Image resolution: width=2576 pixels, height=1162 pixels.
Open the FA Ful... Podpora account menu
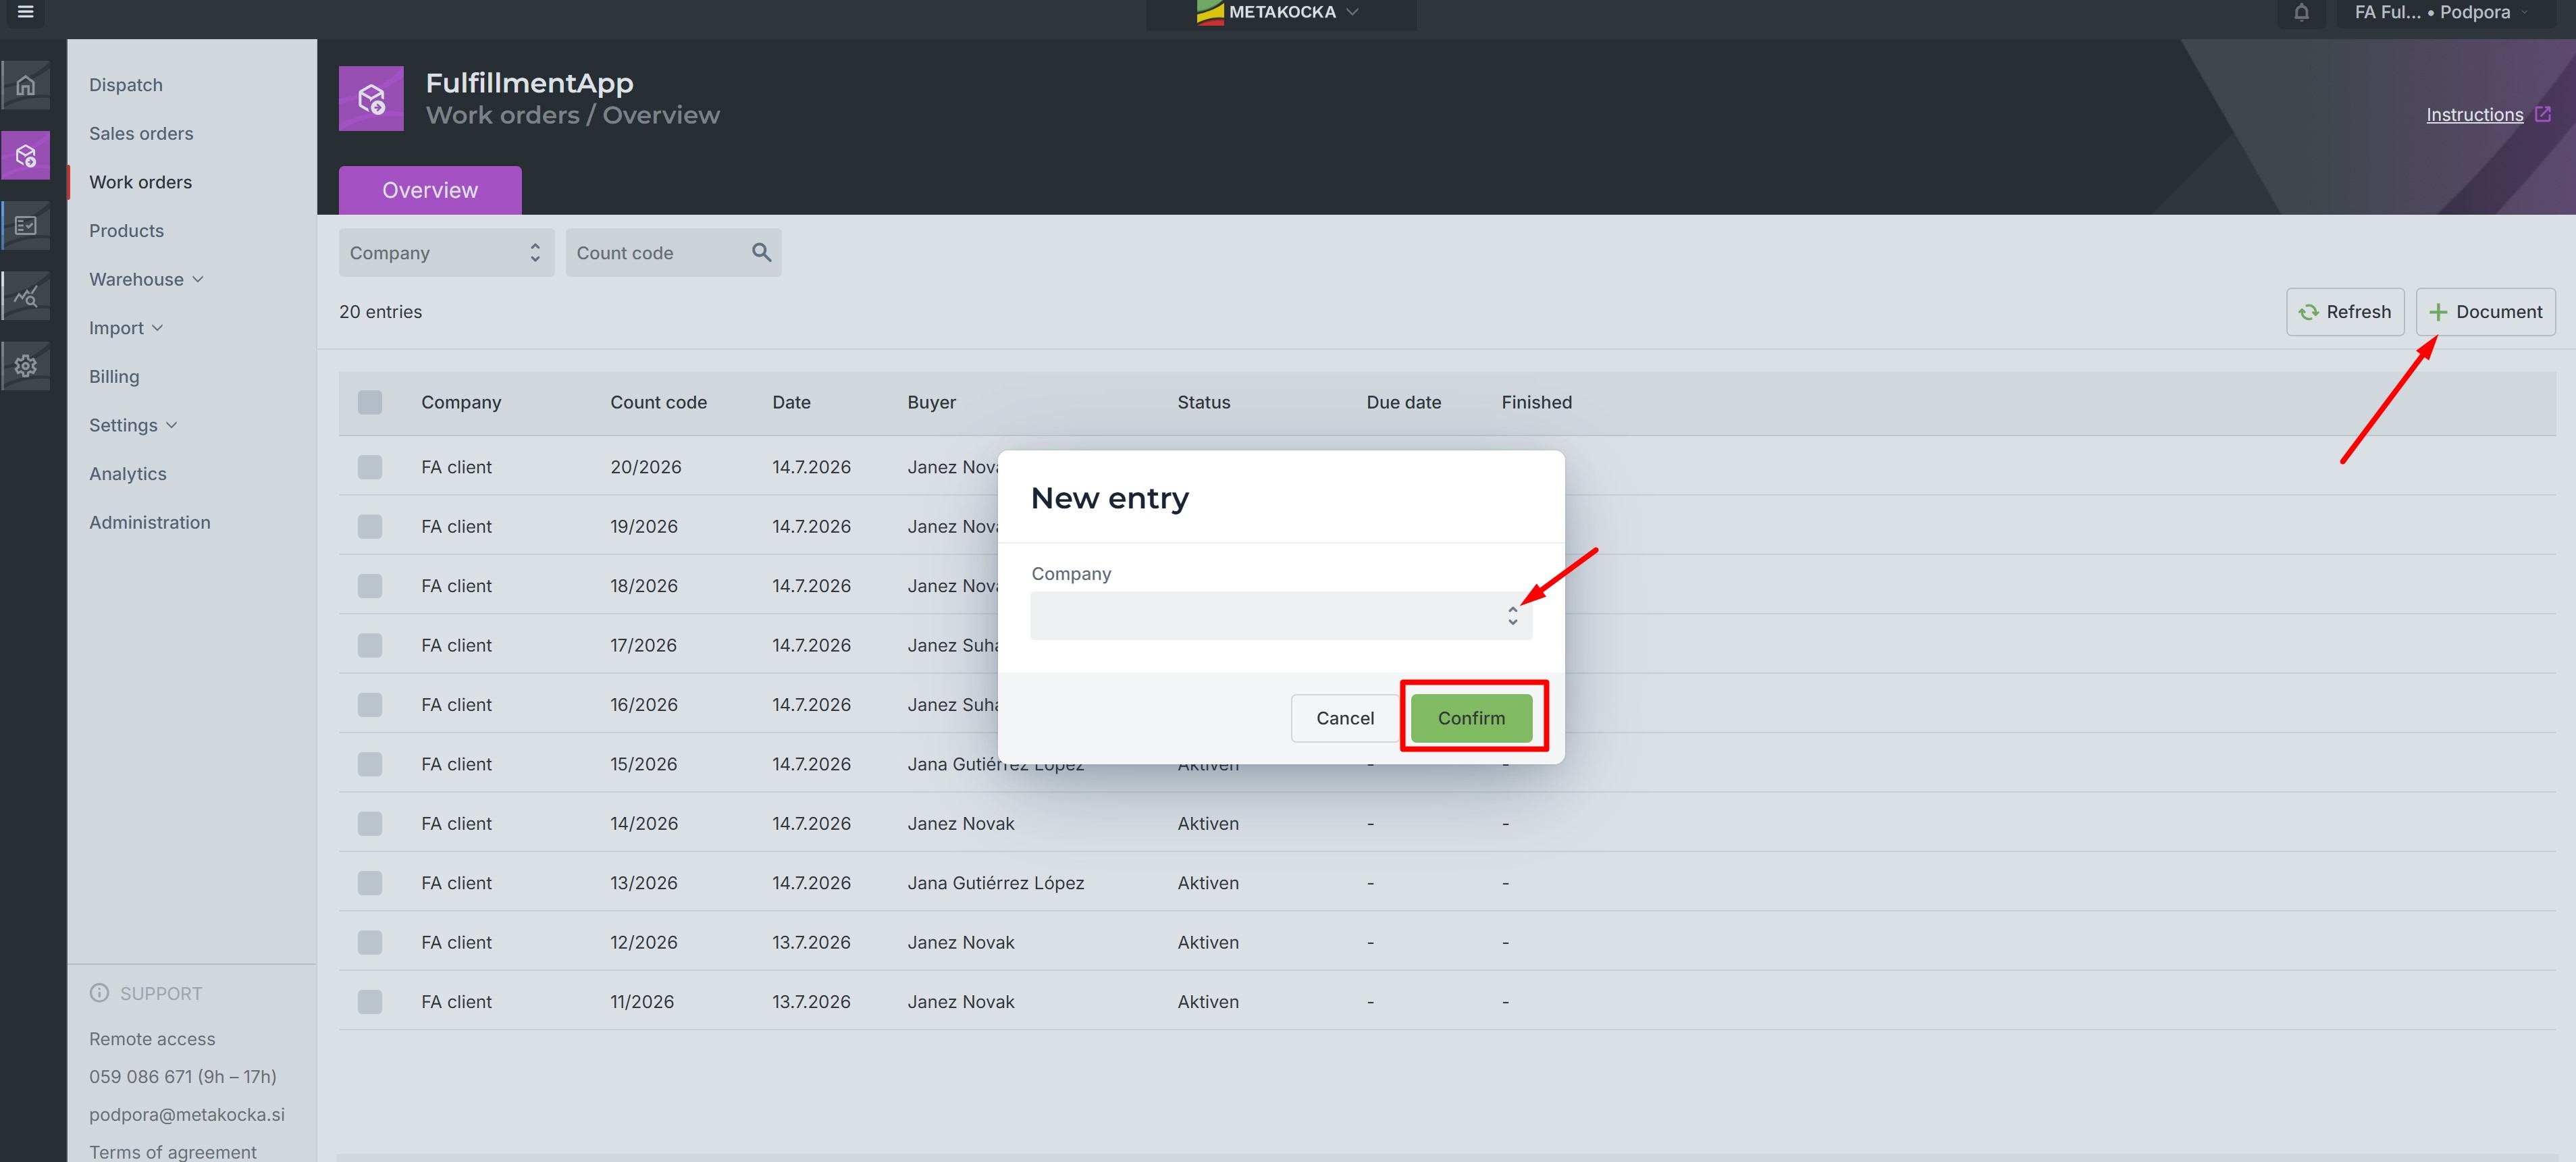click(2444, 13)
